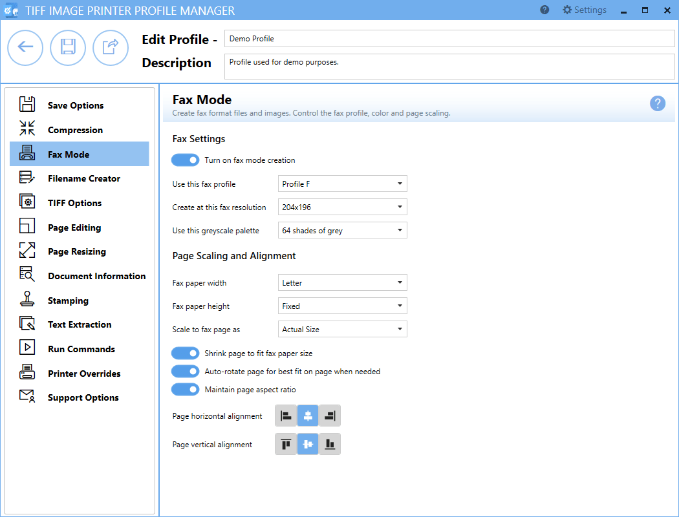Screen dimensions: 679x517
Task: Align page horizontally to the right
Action: (330, 416)
